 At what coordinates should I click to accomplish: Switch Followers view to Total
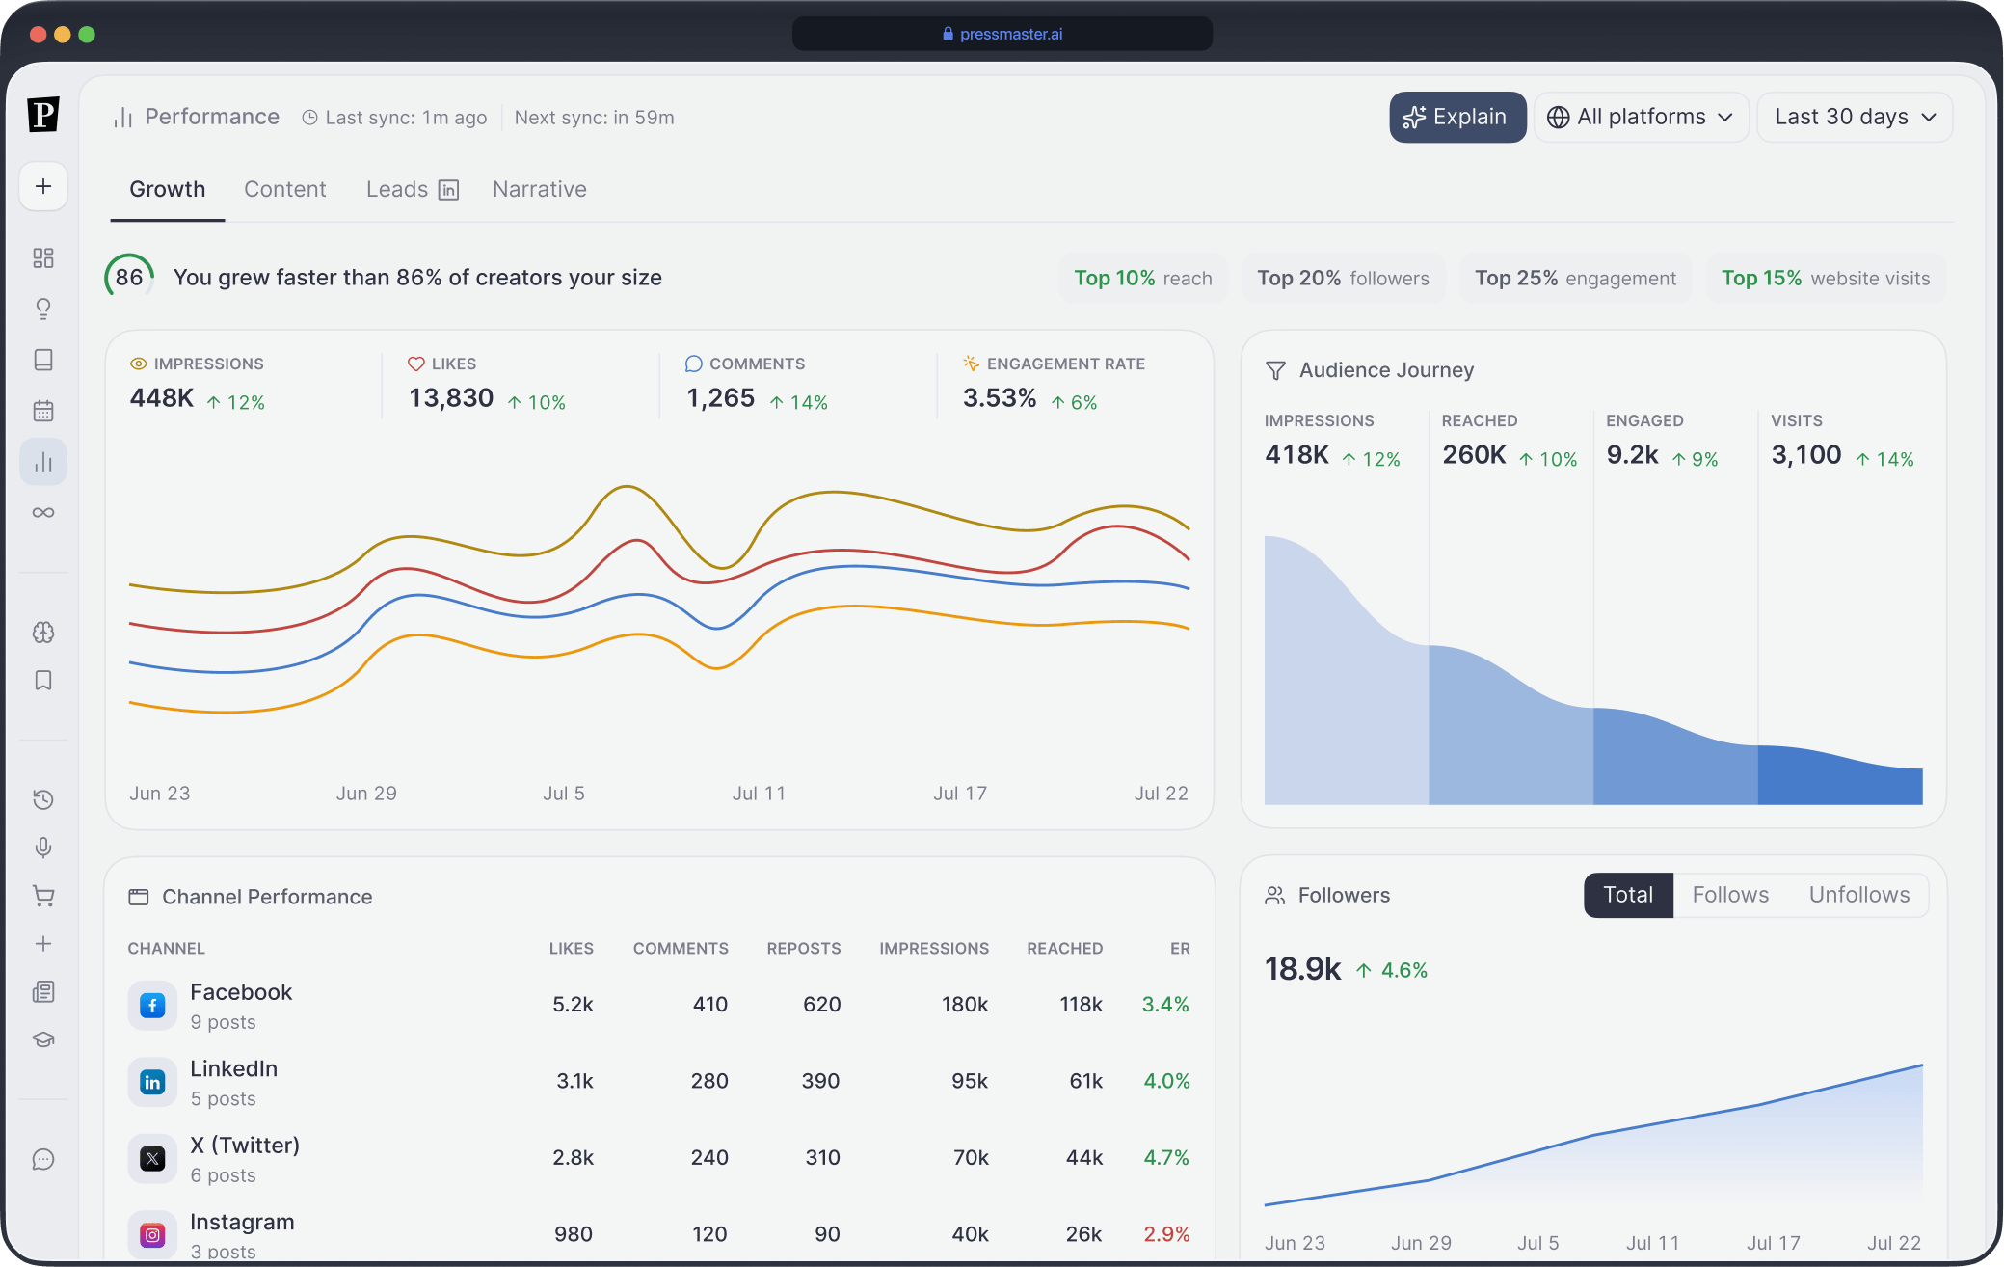click(x=1628, y=895)
